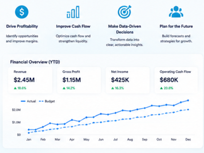This screenshot has width=204, height=153.
Task: Click the Mar x-axis label
Action: pos(58,139)
